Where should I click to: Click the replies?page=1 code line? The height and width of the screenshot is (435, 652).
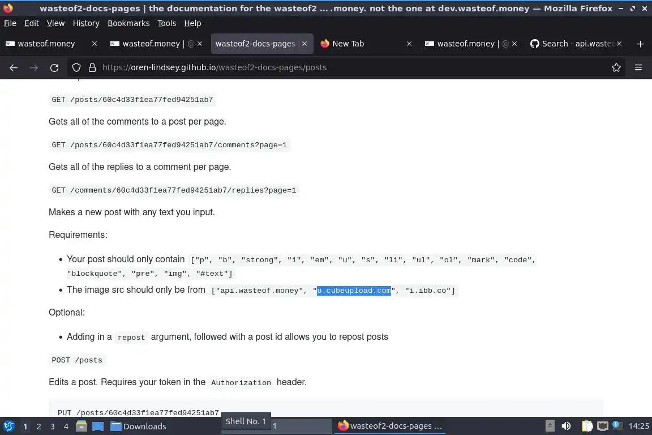point(174,190)
